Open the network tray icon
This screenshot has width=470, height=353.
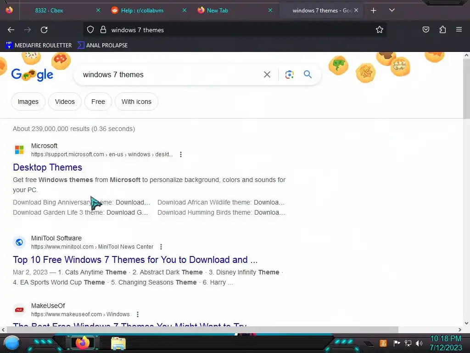pyautogui.click(x=408, y=343)
